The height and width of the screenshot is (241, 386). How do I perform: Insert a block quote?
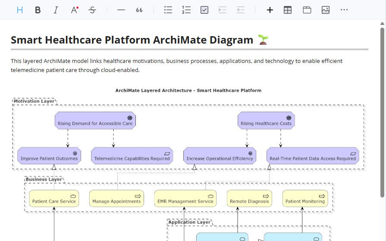(x=139, y=10)
